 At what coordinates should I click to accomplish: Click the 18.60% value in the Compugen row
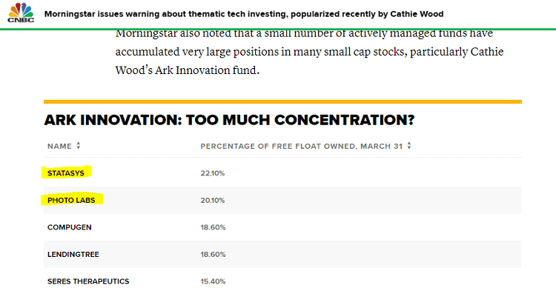pos(213,227)
